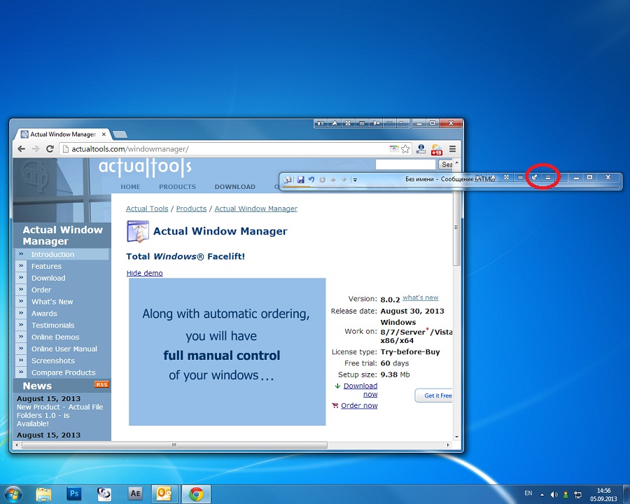630x504 pixels.
Task: Open the DOWNLOAD menu on the site
Action: pos(234,187)
